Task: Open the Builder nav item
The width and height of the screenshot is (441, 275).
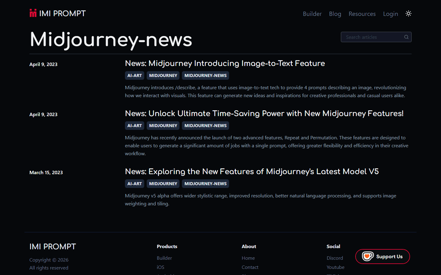Action: coord(312,14)
